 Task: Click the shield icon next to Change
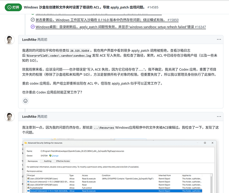point(51,156)
